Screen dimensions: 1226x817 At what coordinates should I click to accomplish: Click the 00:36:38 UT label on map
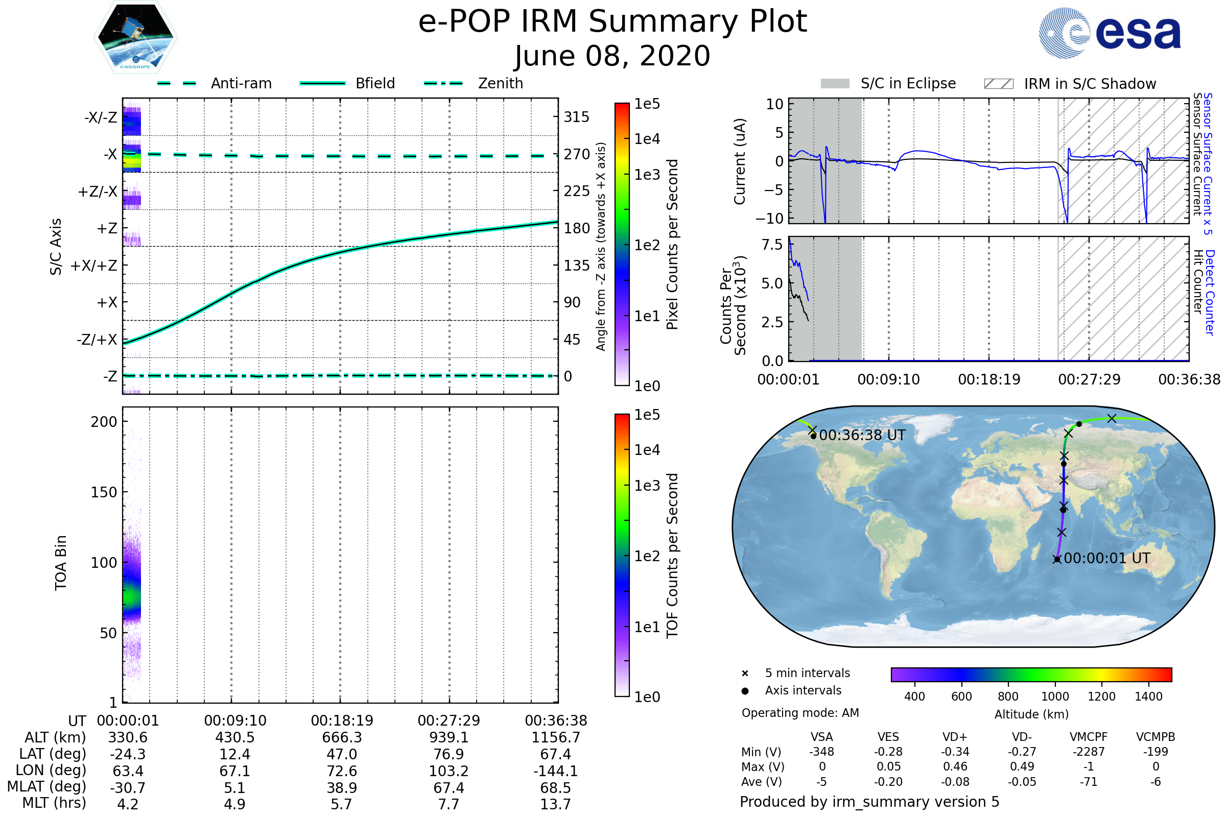click(x=862, y=435)
